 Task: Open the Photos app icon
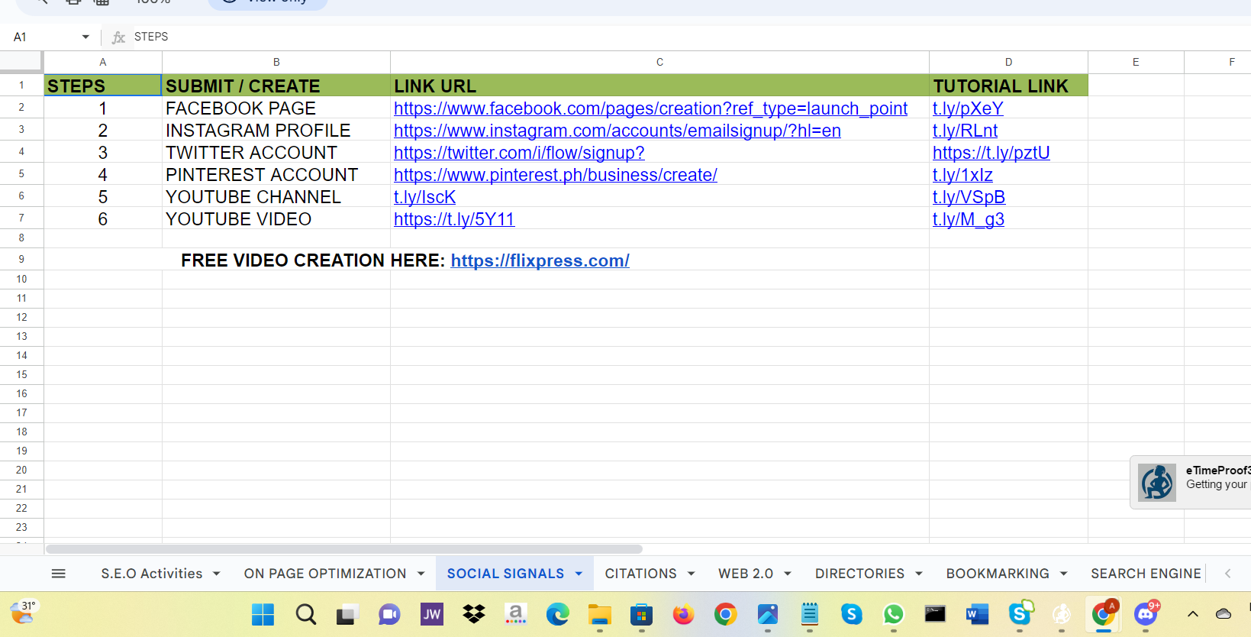pyautogui.click(x=768, y=614)
